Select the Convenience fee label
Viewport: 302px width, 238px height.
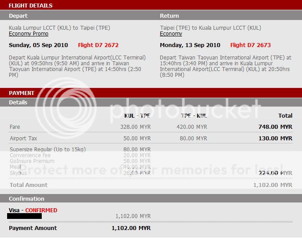[x=30, y=155]
